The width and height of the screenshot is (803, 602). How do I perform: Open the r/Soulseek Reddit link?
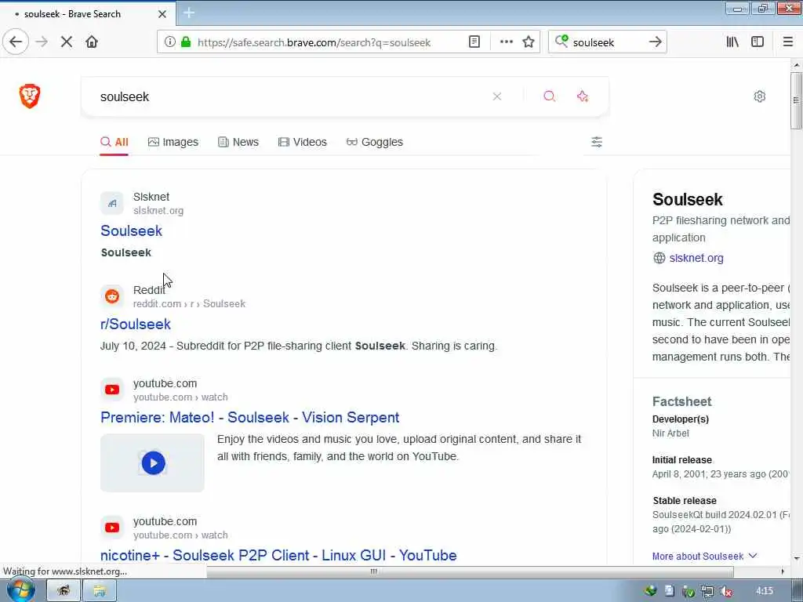[136, 324]
